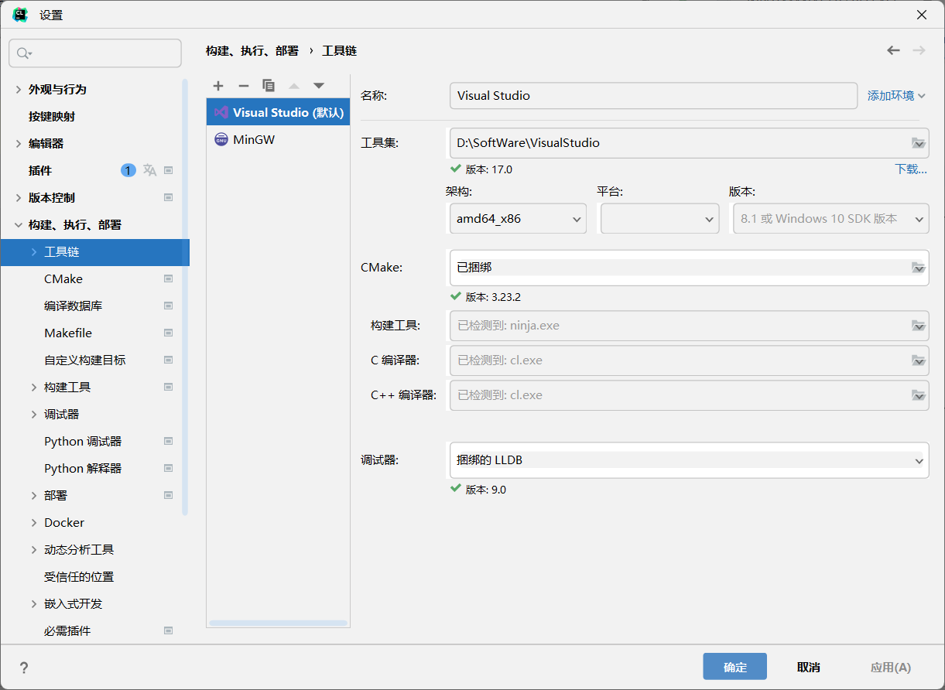The height and width of the screenshot is (690, 945).
Task: Click project-level icon next to 必需插件
Action: point(168,630)
